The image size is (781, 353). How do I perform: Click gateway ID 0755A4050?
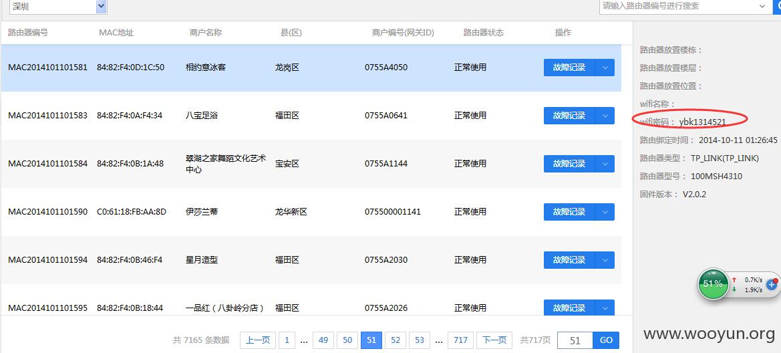386,68
